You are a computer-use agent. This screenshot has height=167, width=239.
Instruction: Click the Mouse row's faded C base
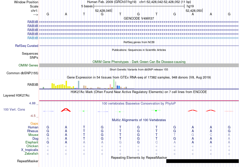(x=211, y=135)
